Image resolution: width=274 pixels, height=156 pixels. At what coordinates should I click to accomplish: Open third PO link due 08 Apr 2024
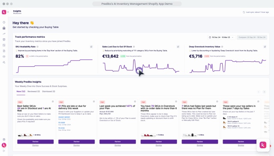[x=62, y=128]
